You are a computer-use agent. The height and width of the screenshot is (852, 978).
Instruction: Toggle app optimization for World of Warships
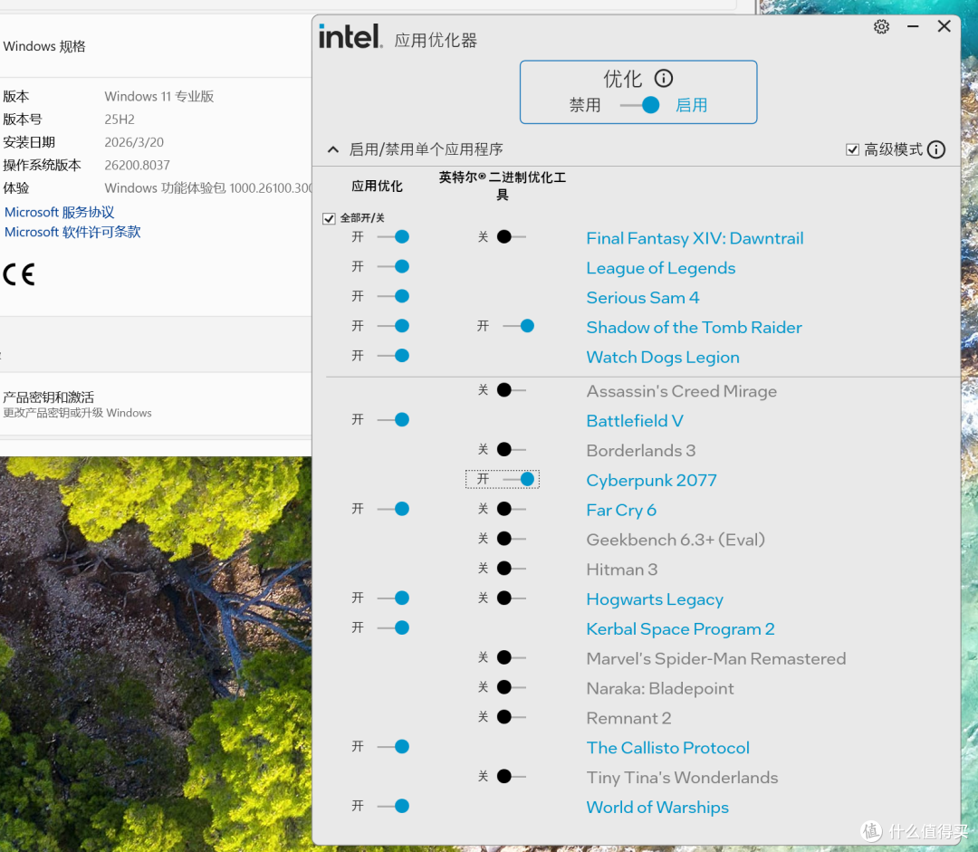click(394, 806)
